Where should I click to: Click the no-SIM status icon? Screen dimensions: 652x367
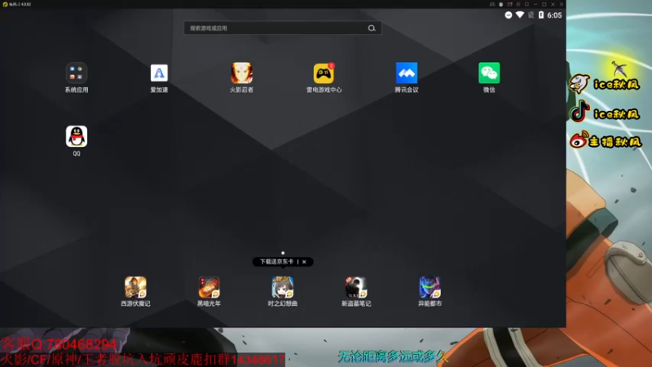(x=531, y=15)
